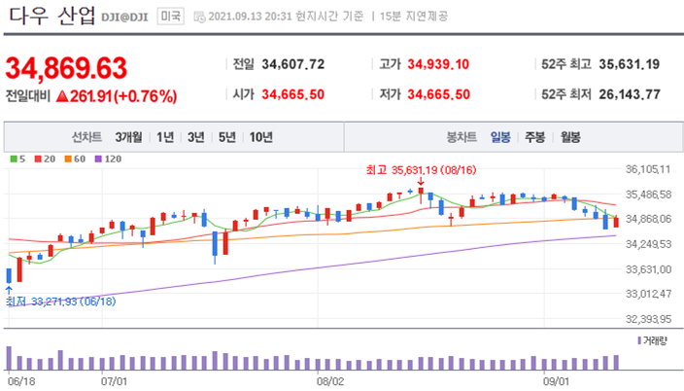Viewport: 684px width, 391px height.
Task: Click the 미국 country badge
Action: coord(171,17)
